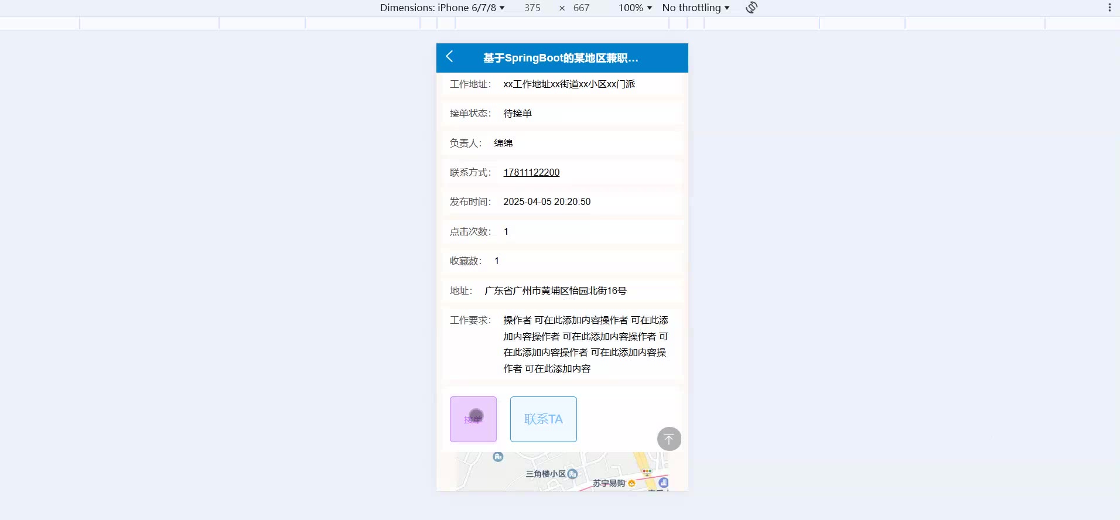The image size is (1120, 520).
Task: Open DevTools three-dot options menu
Action: pos(1109,8)
